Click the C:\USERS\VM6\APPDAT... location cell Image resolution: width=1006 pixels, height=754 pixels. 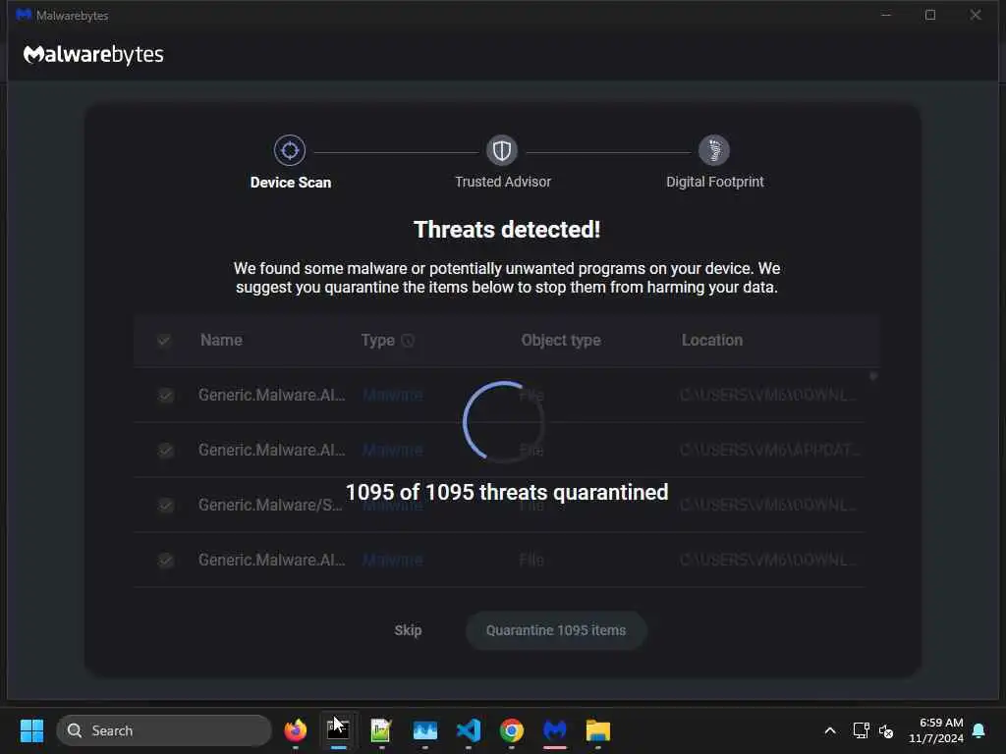coord(769,450)
